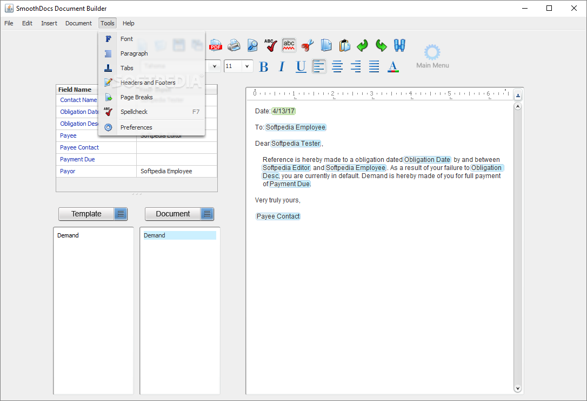Click the empty Payment Due input cell
Screen dimensions: 587x401
(x=177, y=160)
